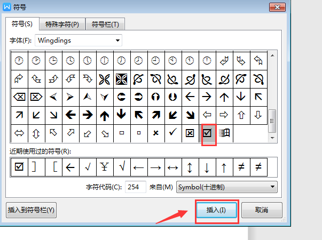Select the thin down arrow in grid

(241, 97)
